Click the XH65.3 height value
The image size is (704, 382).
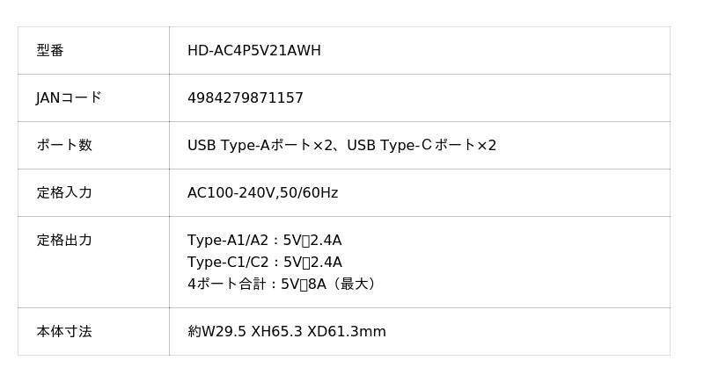pos(276,332)
